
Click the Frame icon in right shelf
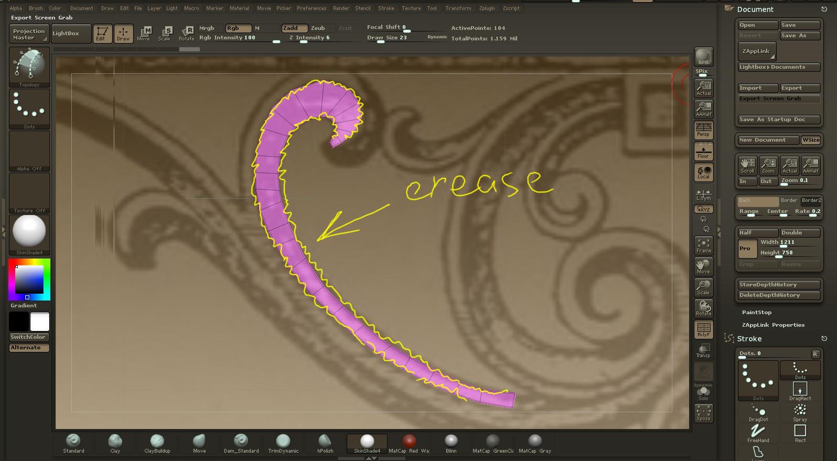pyautogui.click(x=703, y=245)
